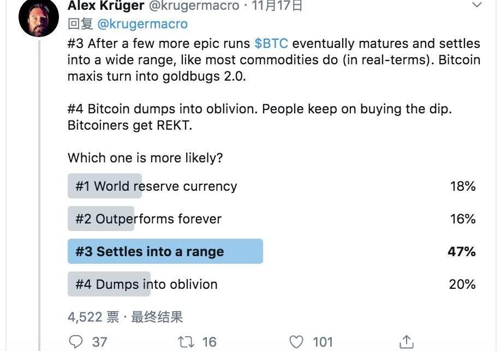Click the 101 likes count

point(323,342)
